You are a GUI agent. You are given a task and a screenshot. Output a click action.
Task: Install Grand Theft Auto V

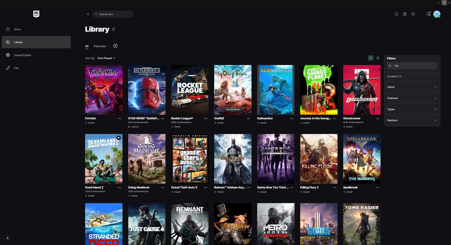coord(176,192)
